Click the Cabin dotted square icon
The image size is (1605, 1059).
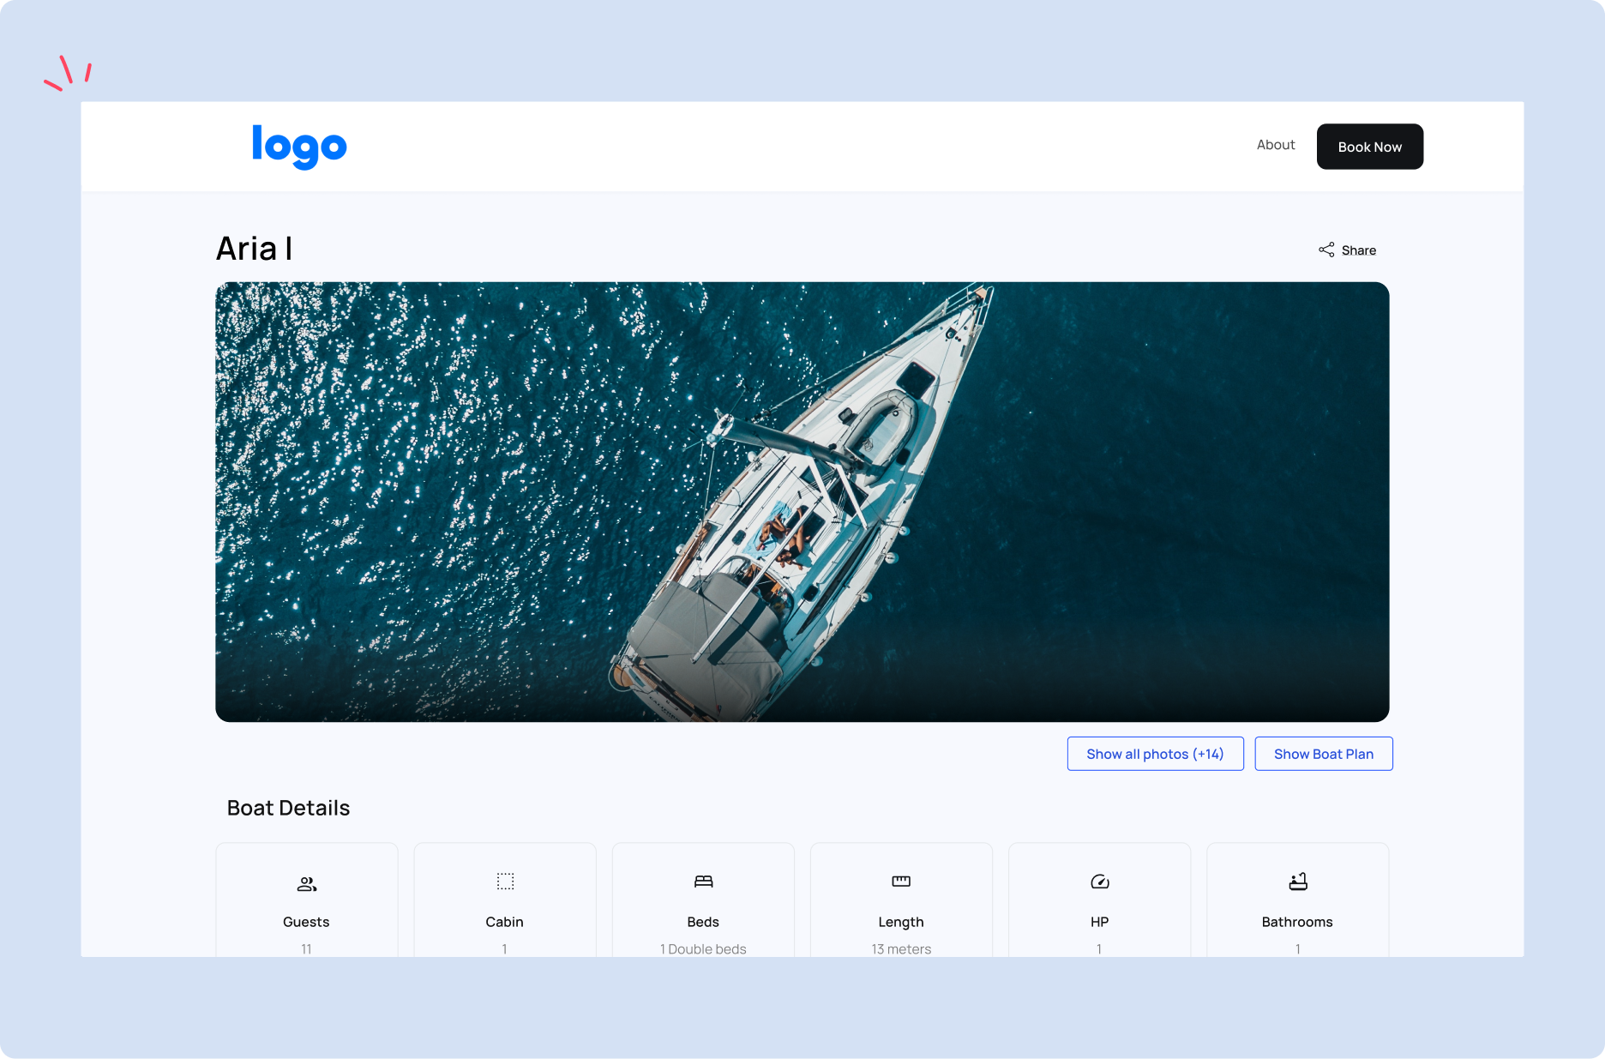pyautogui.click(x=505, y=881)
